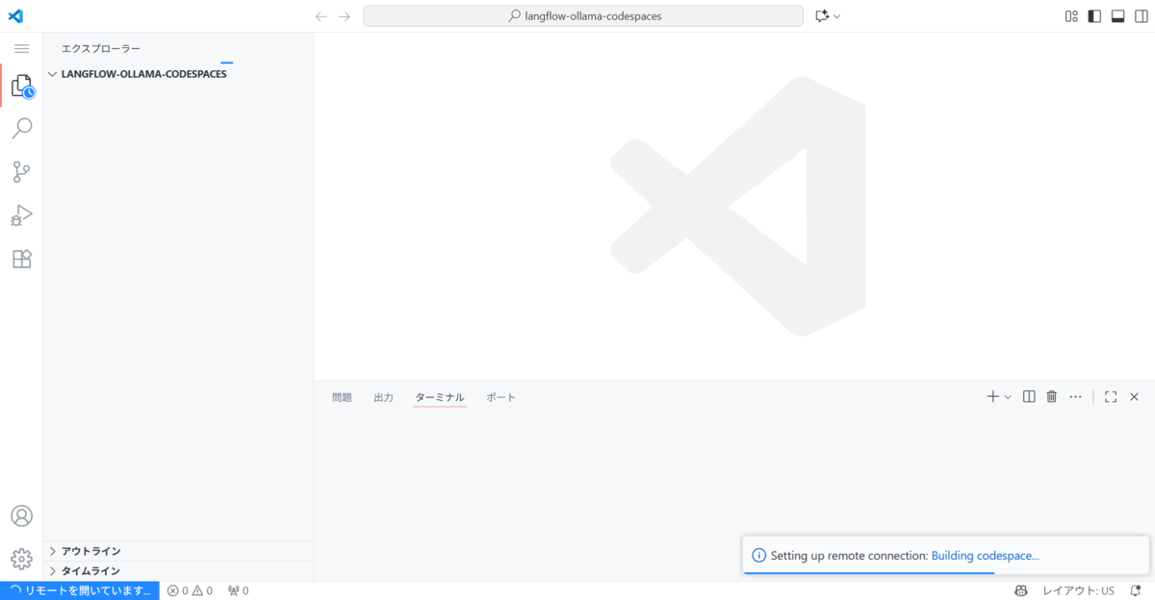Click the info icon in the notification
Screen dimensions: 1155x600
point(758,556)
